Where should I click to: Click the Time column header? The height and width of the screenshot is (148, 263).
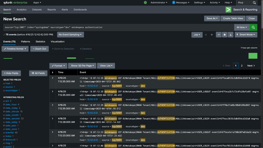(x=61, y=72)
